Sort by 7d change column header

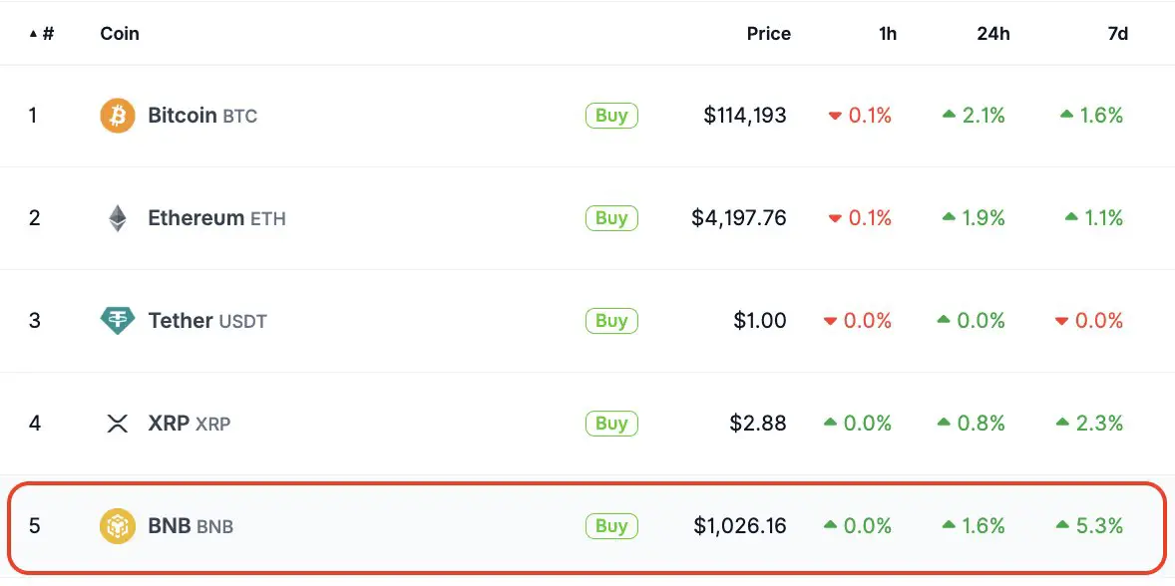click(1118, 34)
